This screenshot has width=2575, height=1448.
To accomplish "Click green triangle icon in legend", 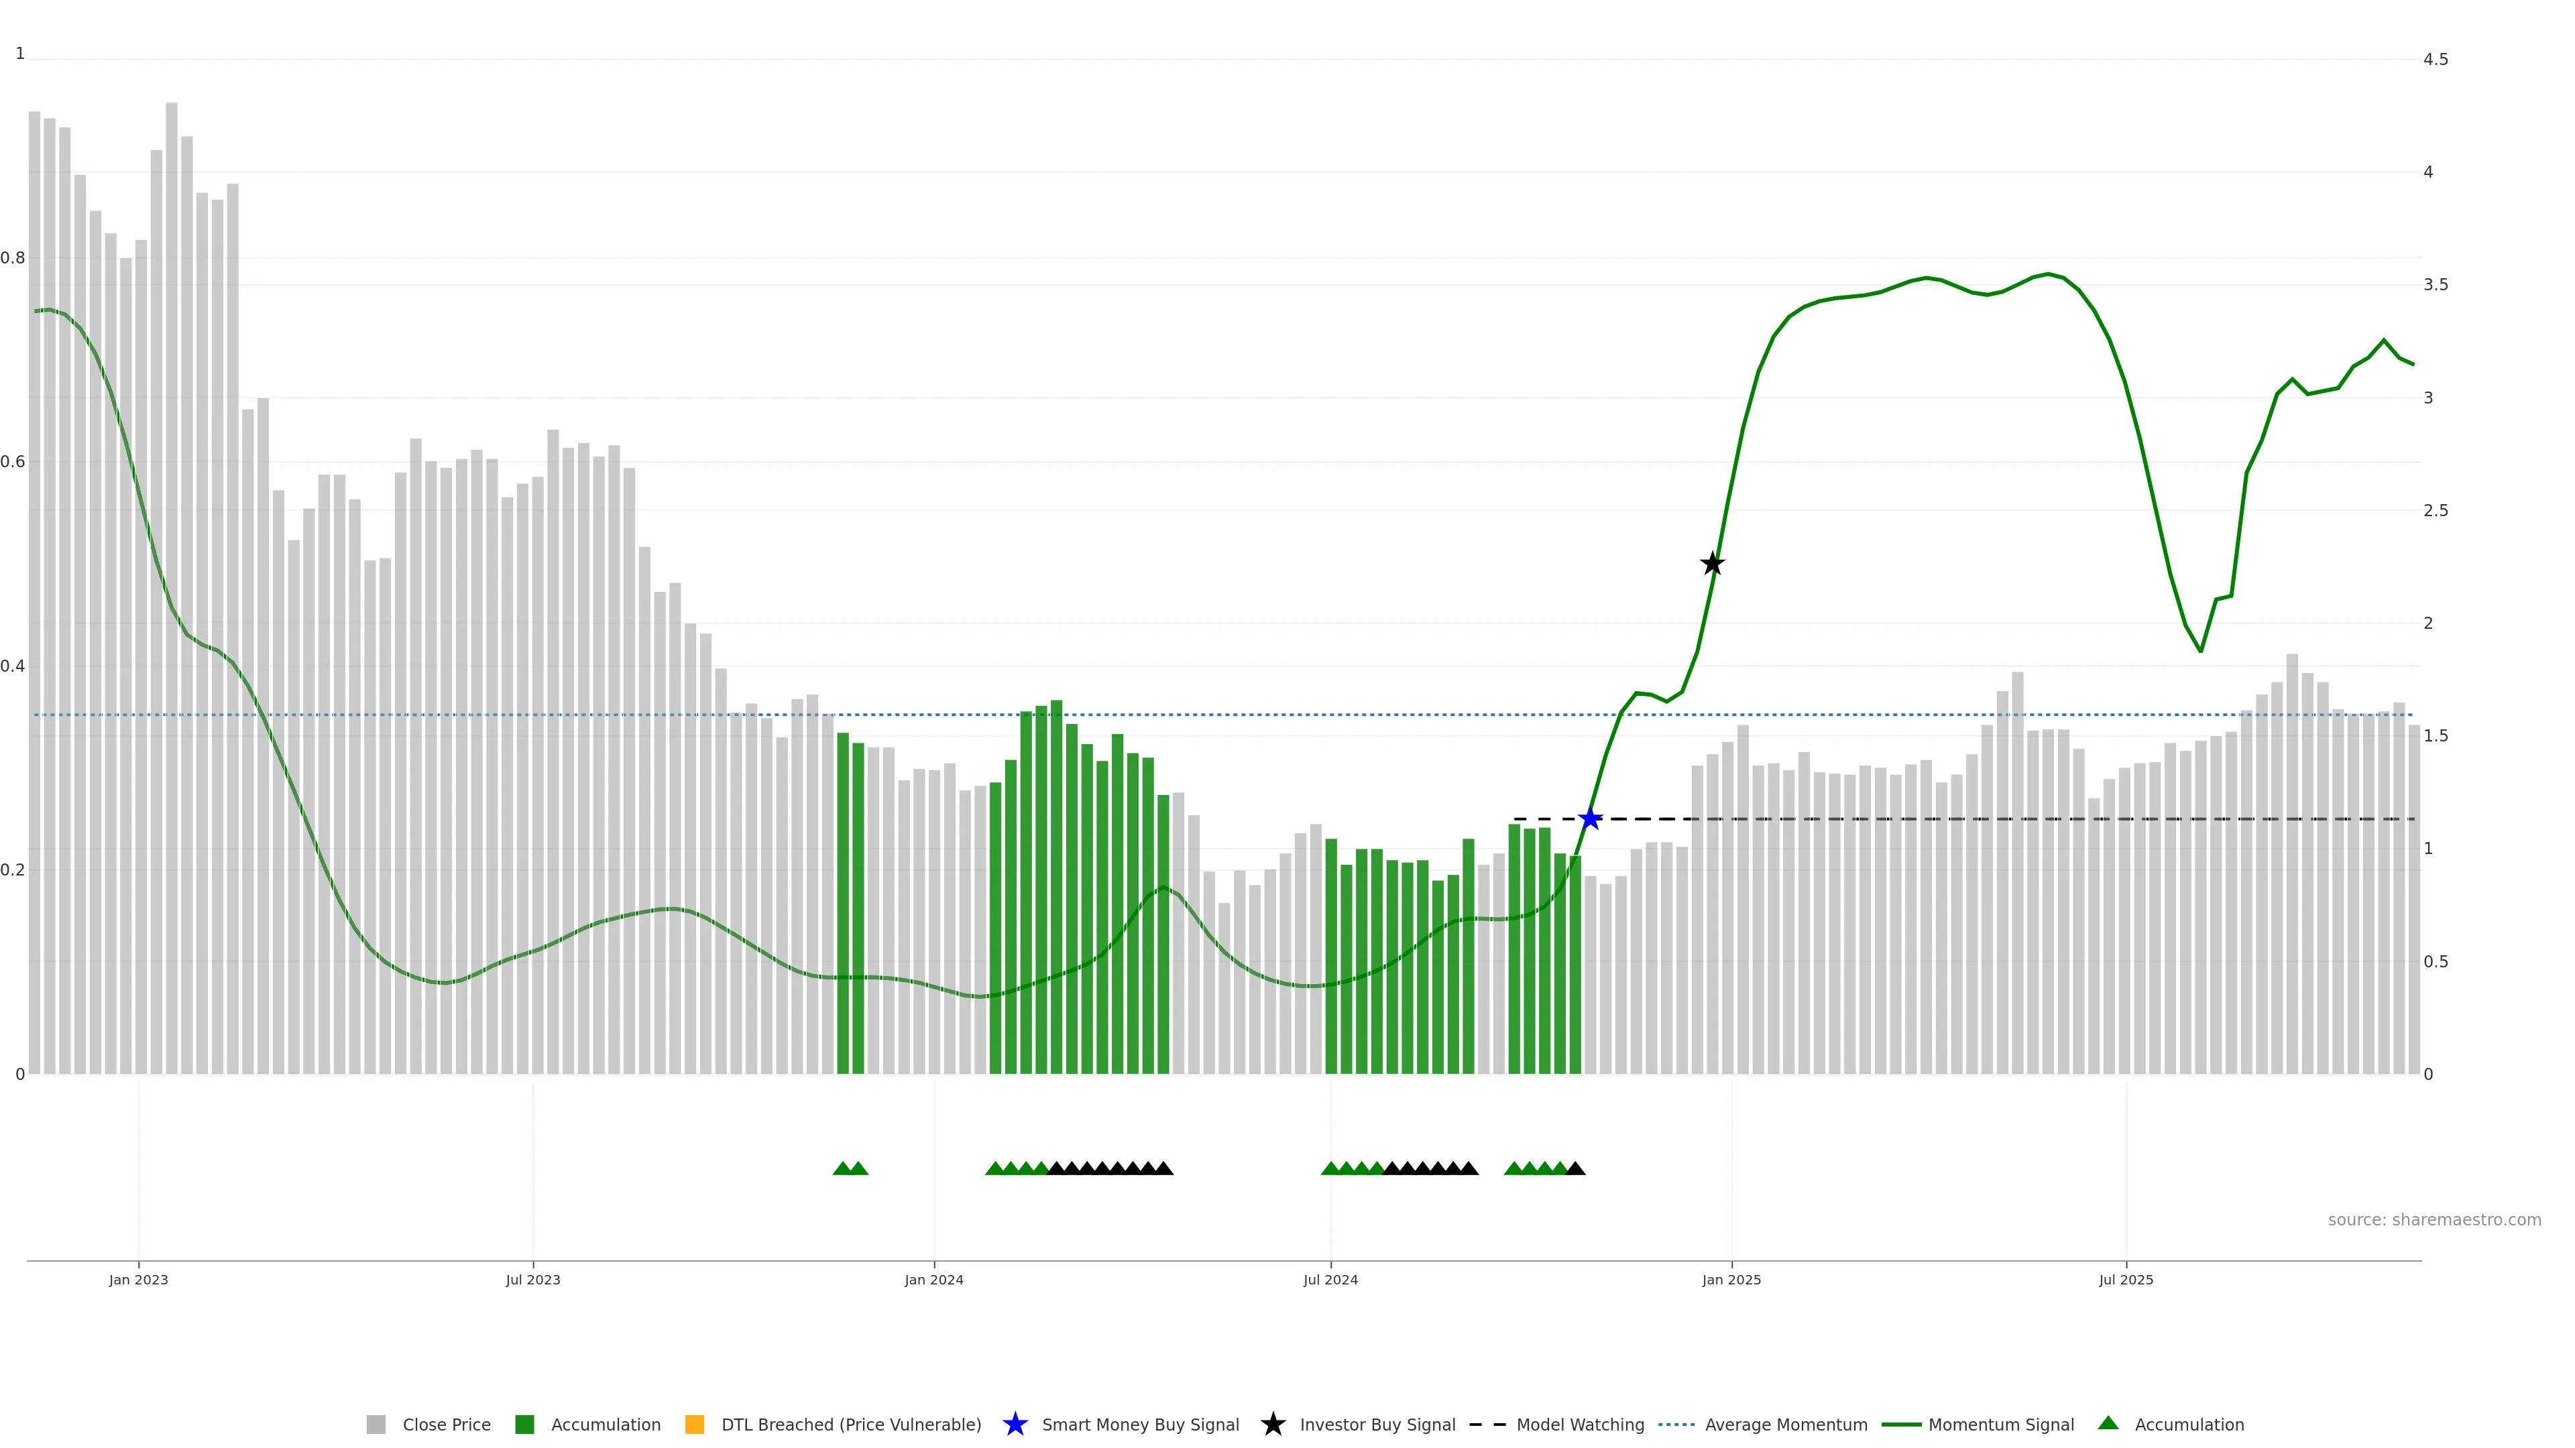I will pos(2108,1423).
